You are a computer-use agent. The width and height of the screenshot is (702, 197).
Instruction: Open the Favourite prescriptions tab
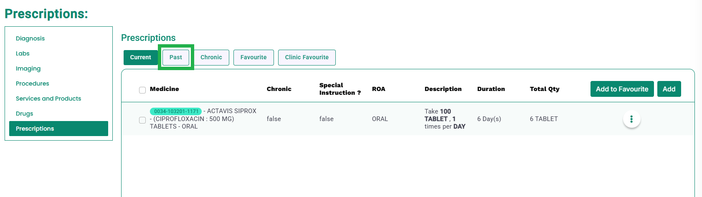point(253,57)
